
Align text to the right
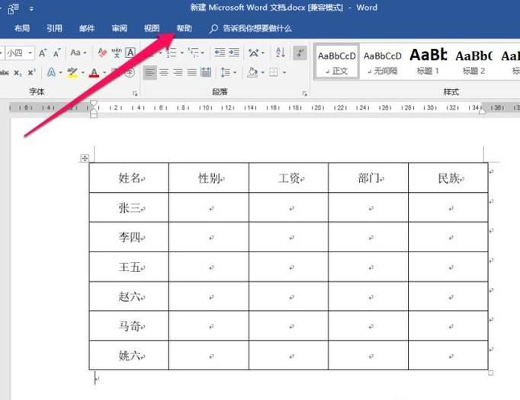click(x=178, y=72)
